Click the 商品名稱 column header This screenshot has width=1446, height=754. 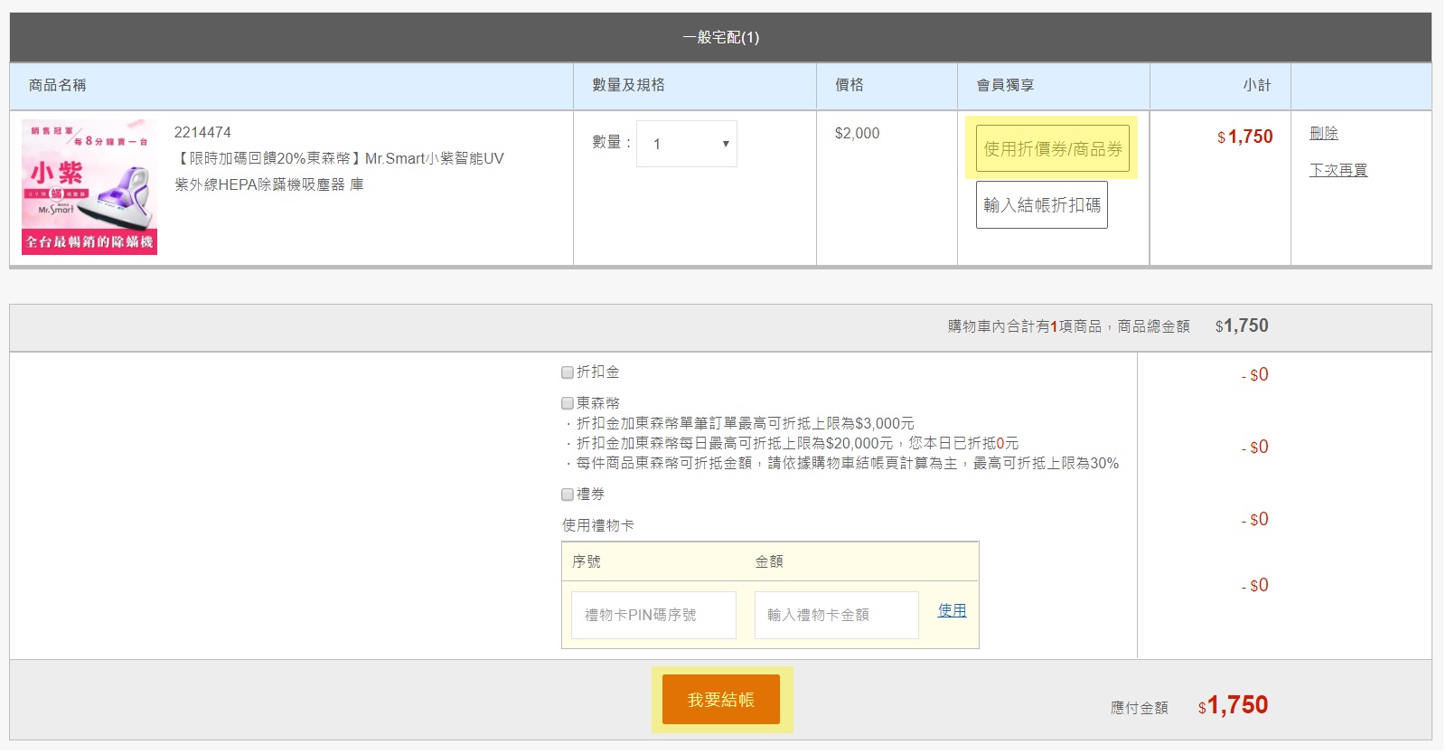(58, 85)
